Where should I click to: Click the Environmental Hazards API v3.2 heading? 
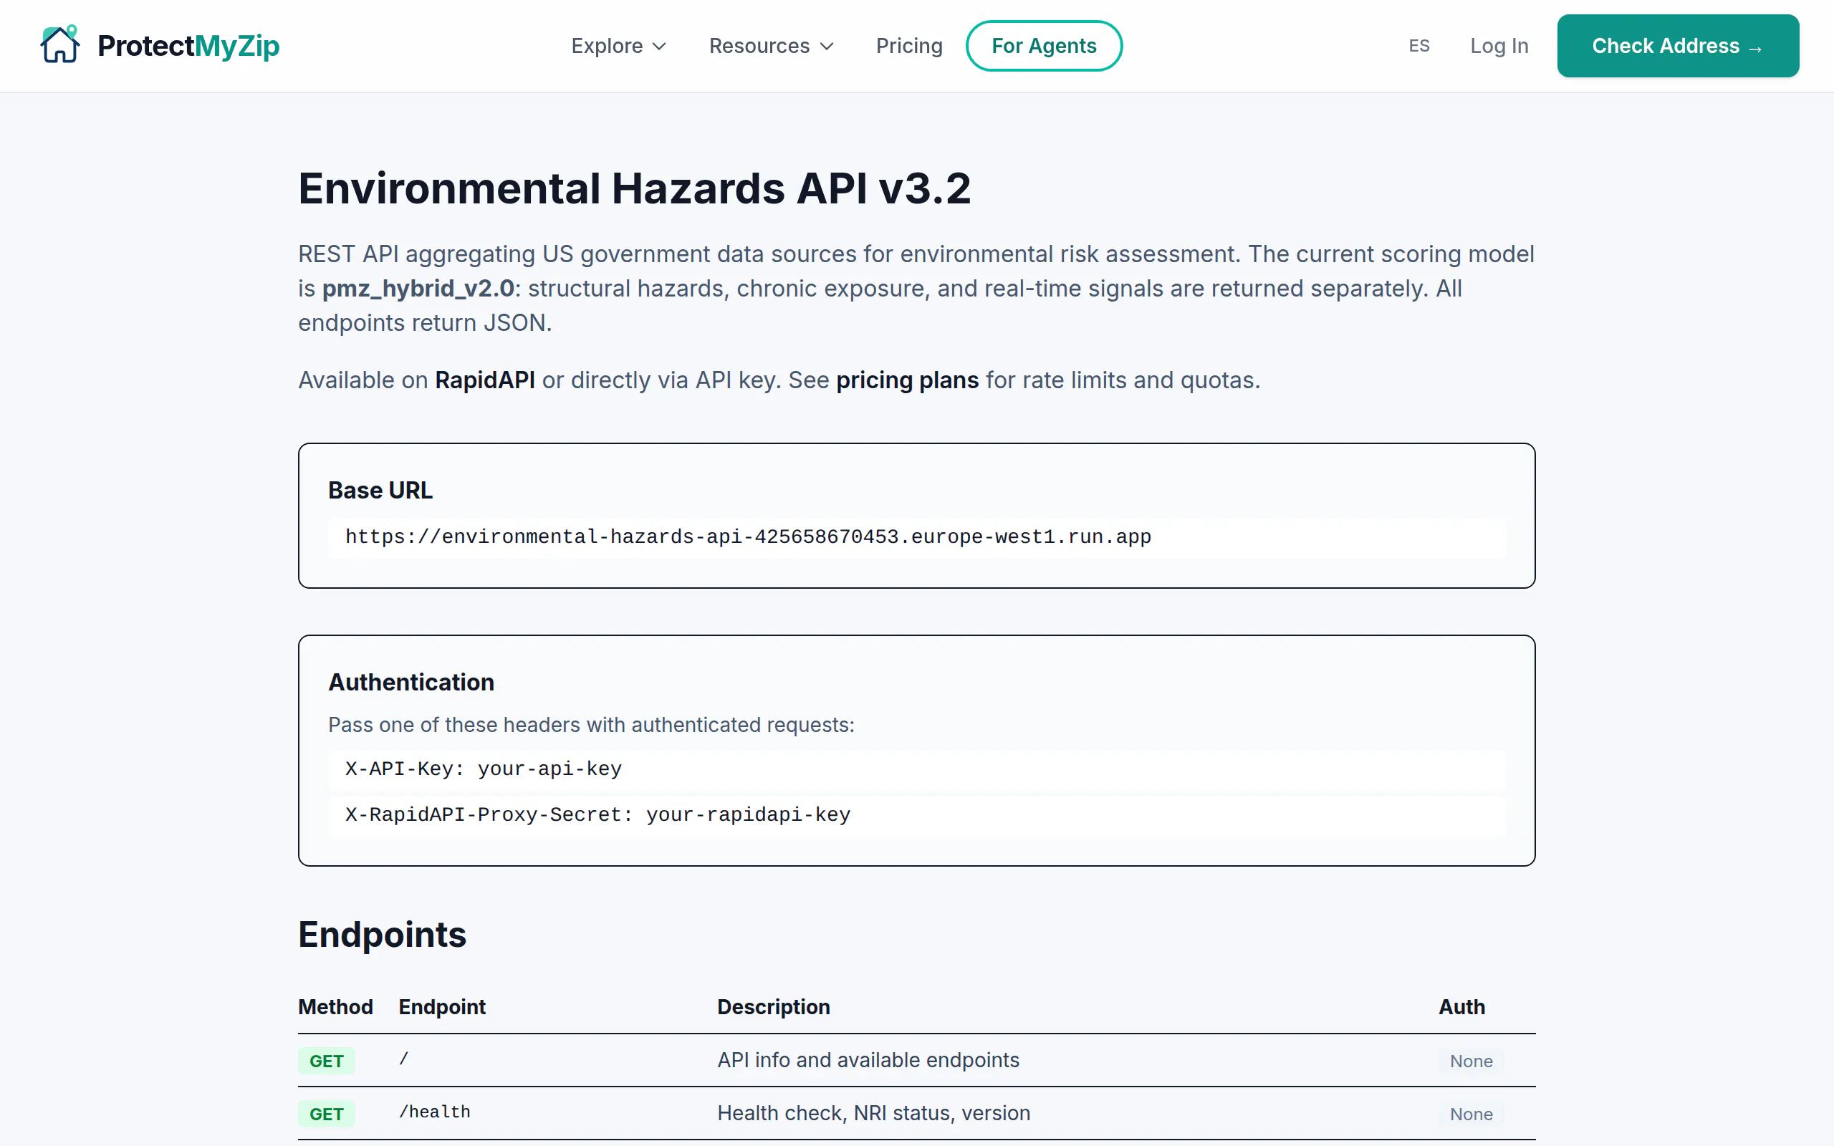click(634, 188)
